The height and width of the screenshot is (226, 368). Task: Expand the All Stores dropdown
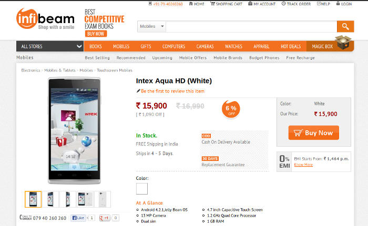(x=50, y=46)
